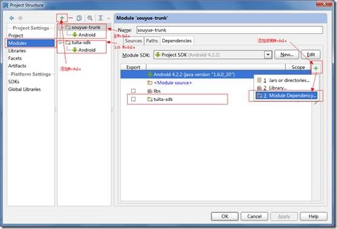Switch to the Paths tab
Screen dimensions: 337x229
point(152,40)
